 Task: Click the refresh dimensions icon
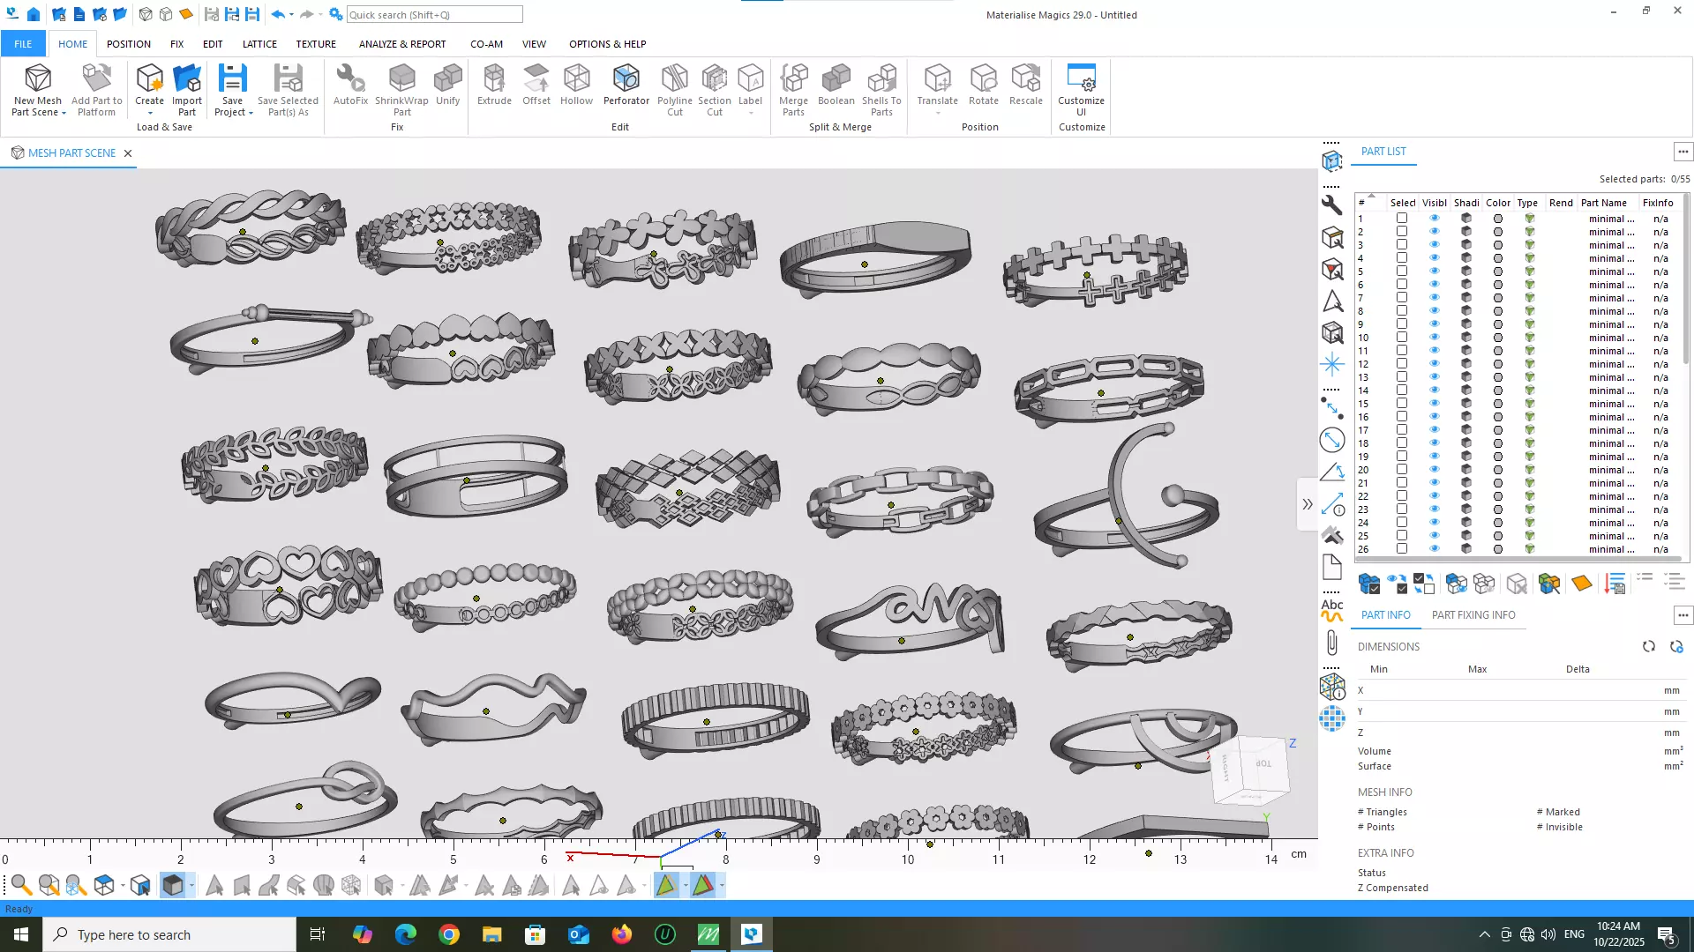pos(1648,646)
